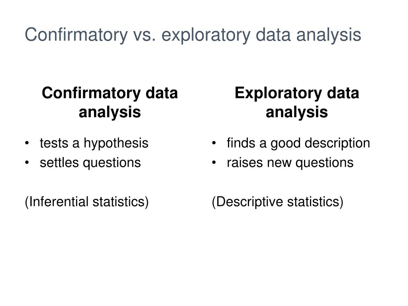Click the 'settles questions' bullet text
The image size is (408, 306).
[x=90, y=163]
